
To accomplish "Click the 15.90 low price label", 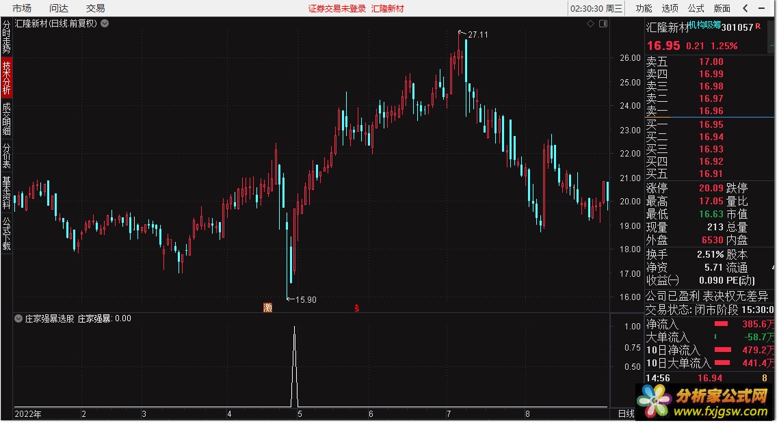I will [x=306, y=300].
